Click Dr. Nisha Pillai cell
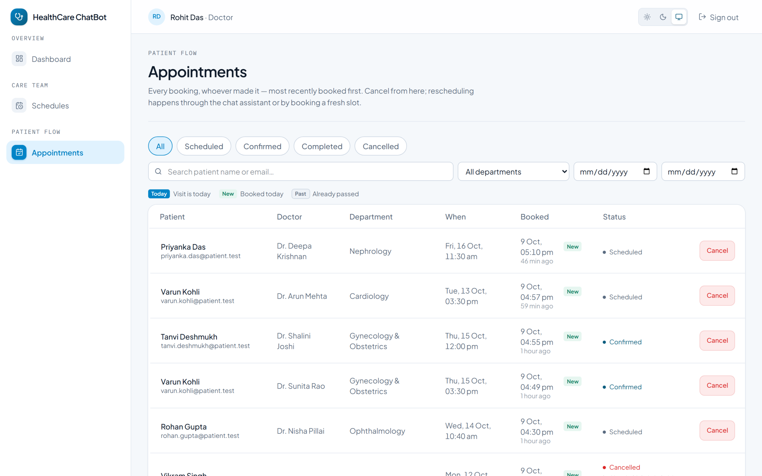Screen dimensions: 762x476 click(300, 431)
